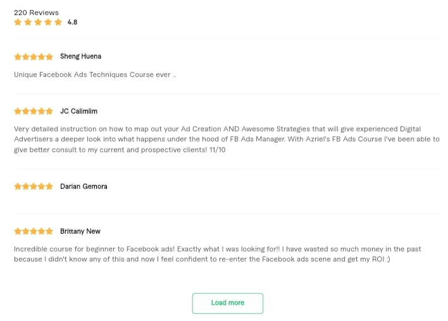The image size is (448, 321).
Task: Click the fifth star of Sheng Huena's rating
Action: [x=49, y=57]
